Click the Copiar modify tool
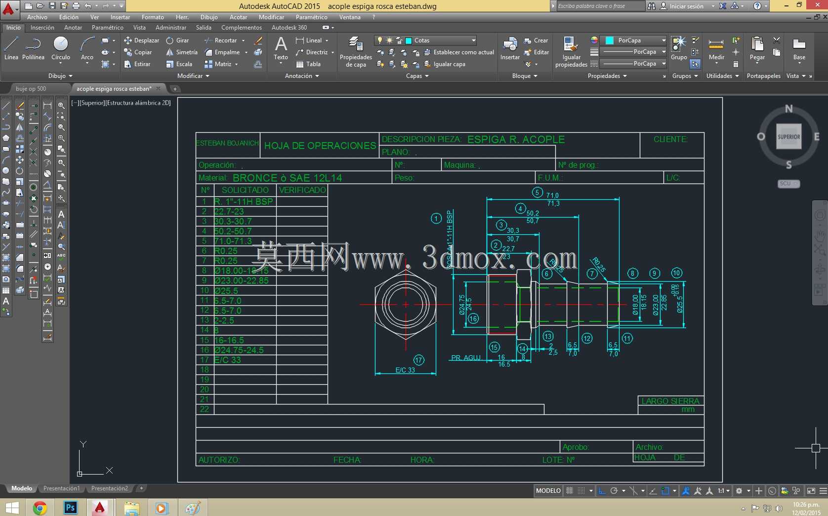The image size is (828, 516). 138,52
